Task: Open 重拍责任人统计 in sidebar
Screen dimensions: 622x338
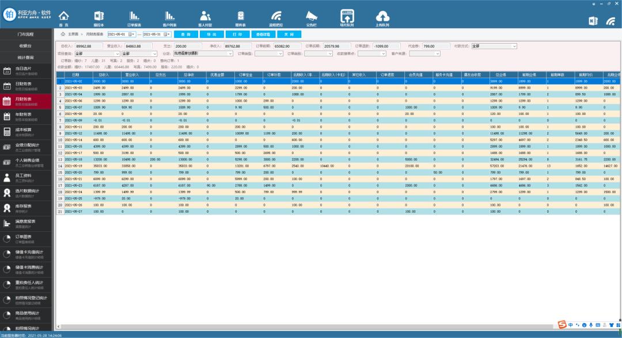Action: click(26, 285)
